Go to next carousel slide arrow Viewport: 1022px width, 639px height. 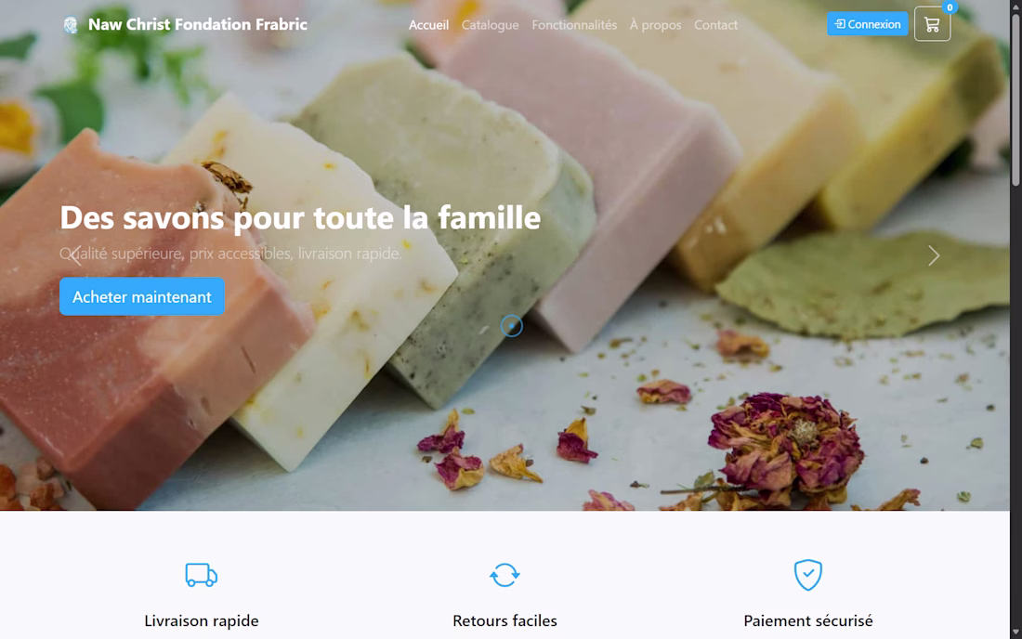[934, 255]
